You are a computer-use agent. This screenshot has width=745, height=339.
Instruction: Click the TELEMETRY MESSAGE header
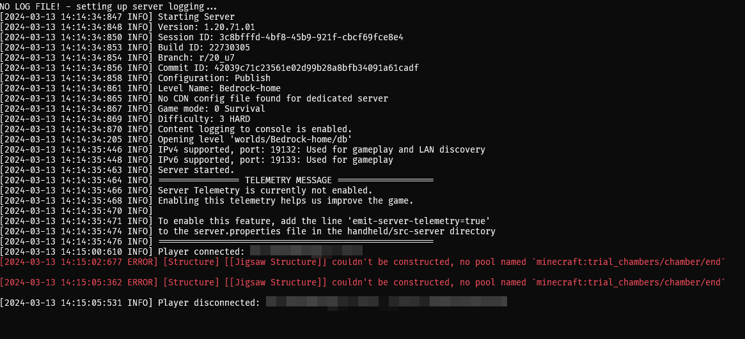(288, 180)
